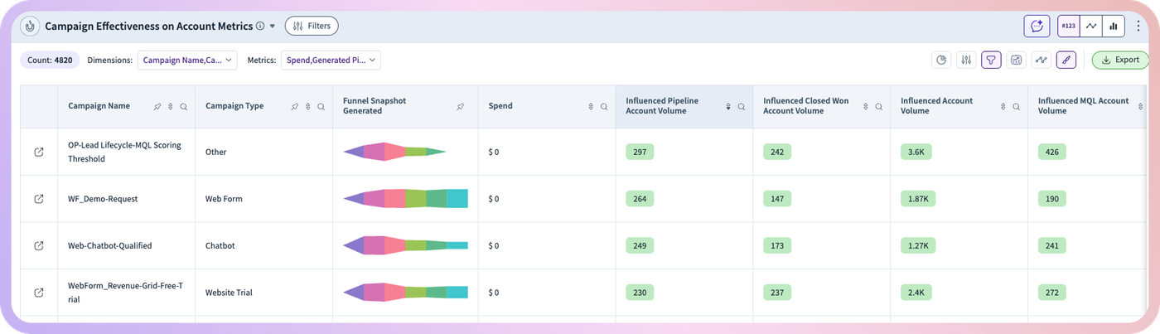Open the sliders settings icon
1160x334 pixels.
pyautogui.click(x=966, y=60)
